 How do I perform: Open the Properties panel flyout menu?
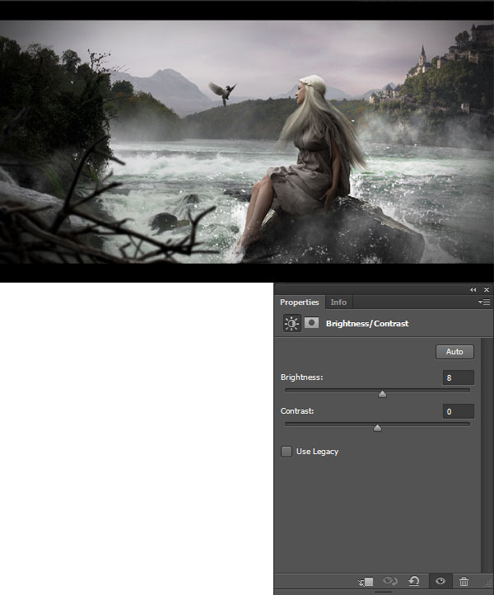(484, 302)
